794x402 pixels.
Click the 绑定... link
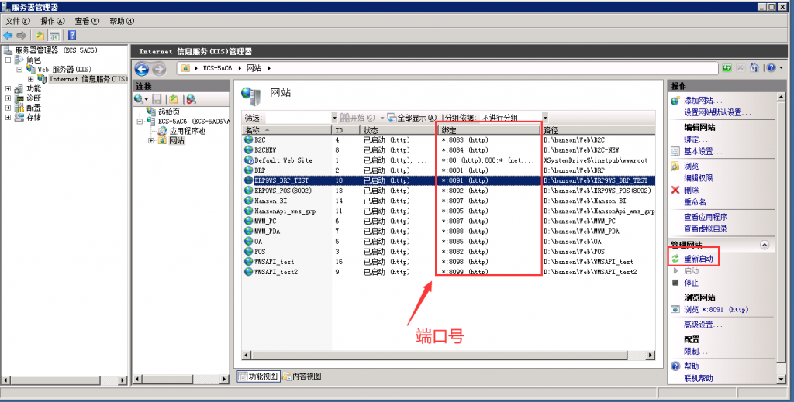coord(696,139)
